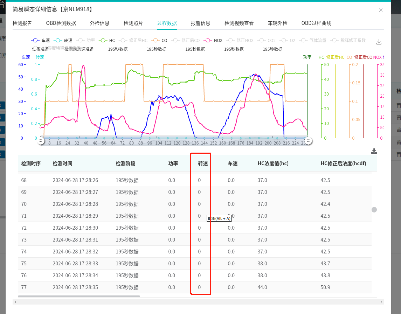Image resolution: width=401 pixels, height=314 pixels.
Task: Go to the OBD过程曲线 tab
Action: [x=316, y=23]
